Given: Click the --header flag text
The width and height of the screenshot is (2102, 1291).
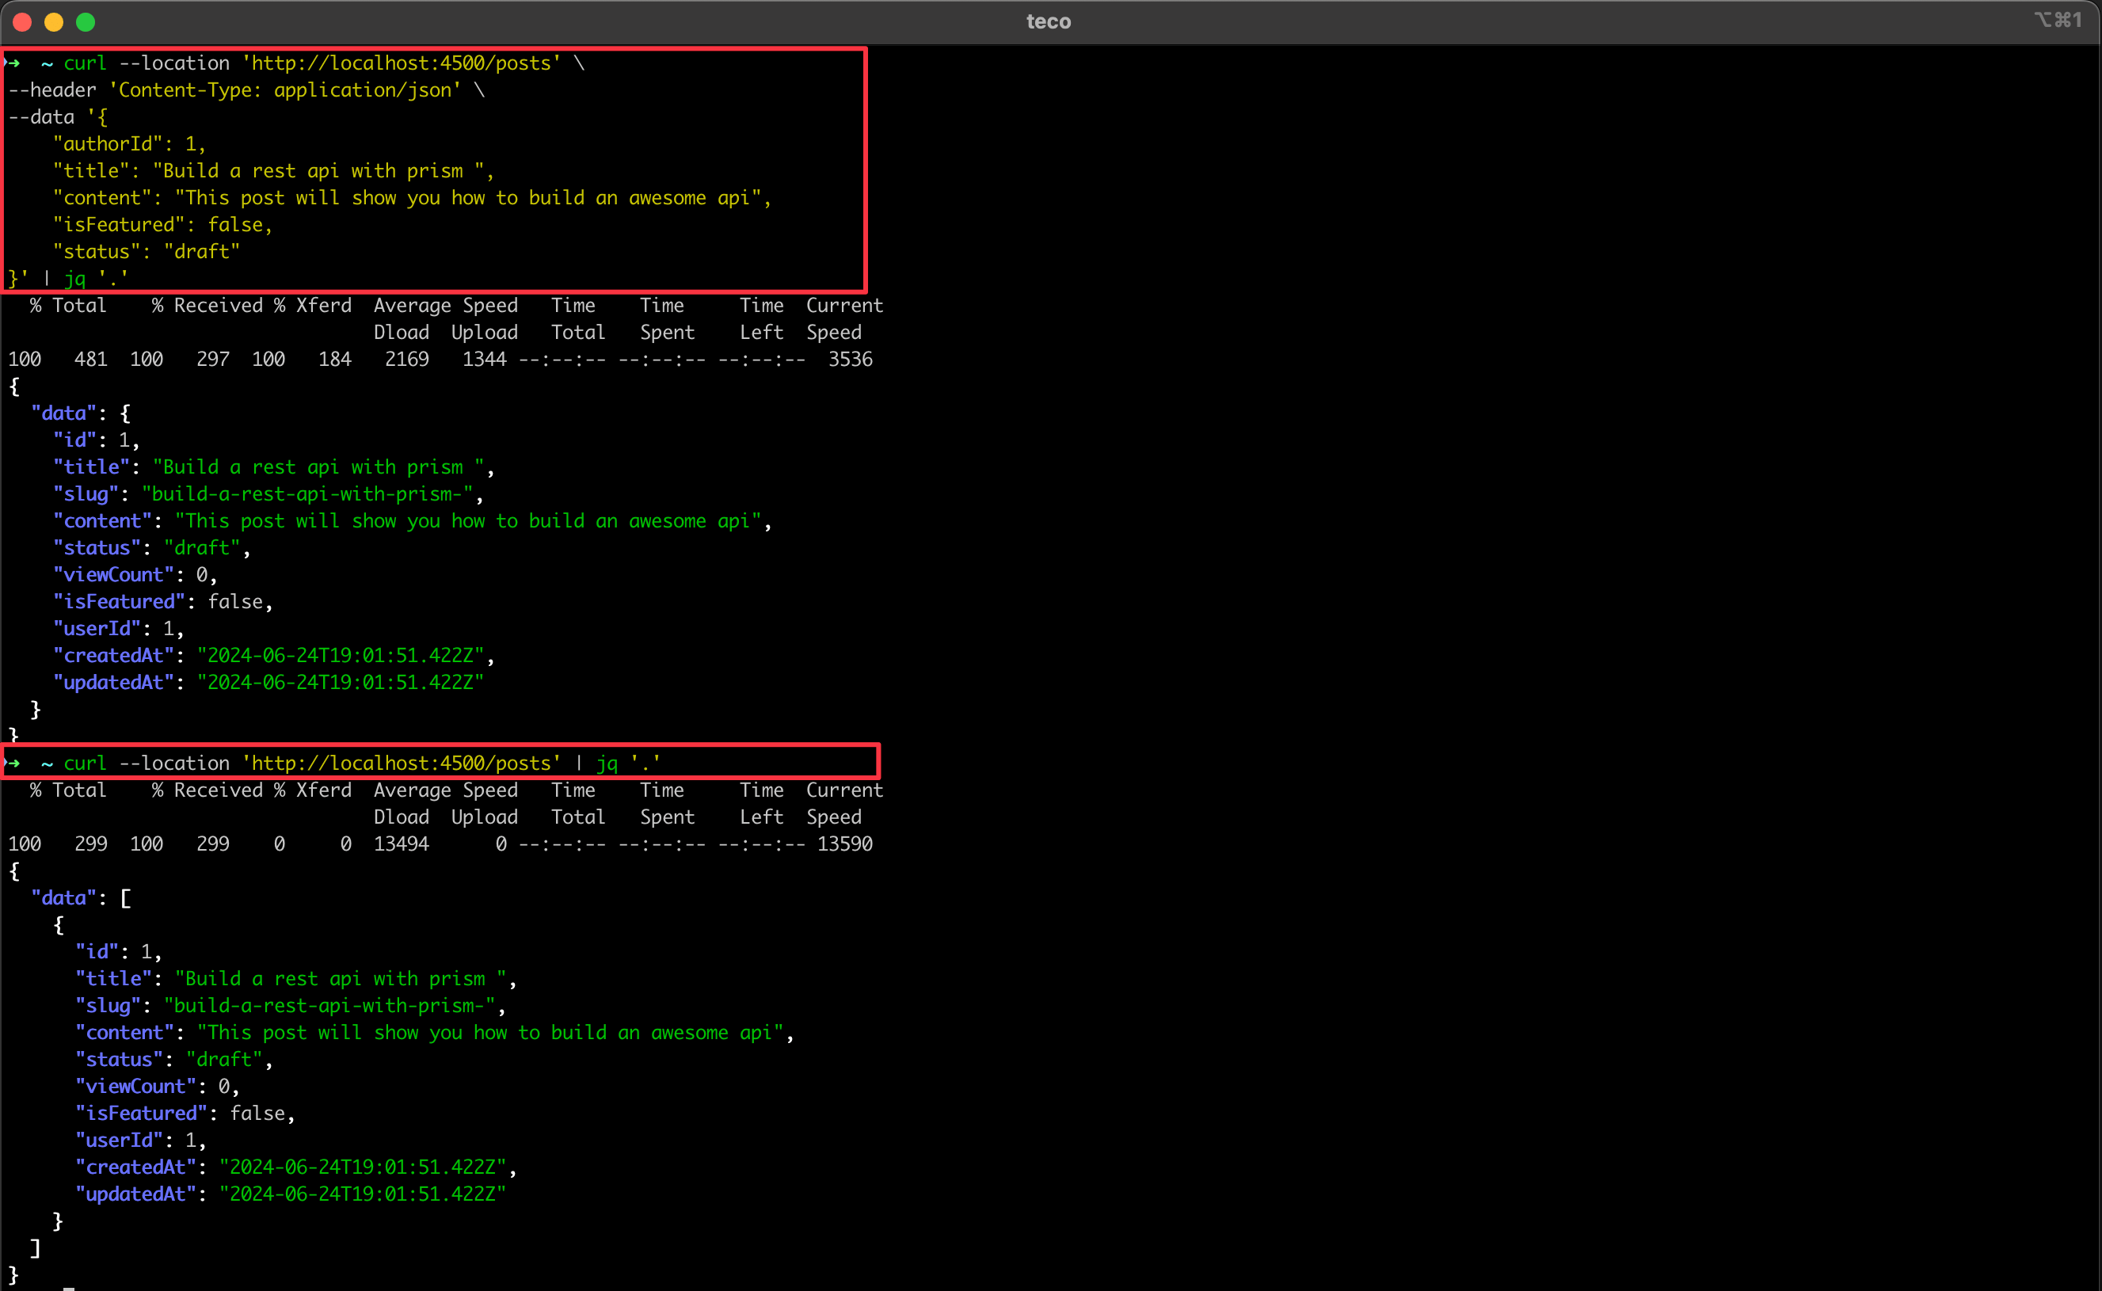Looking at the screenshot, I should (x=52, y=90).
